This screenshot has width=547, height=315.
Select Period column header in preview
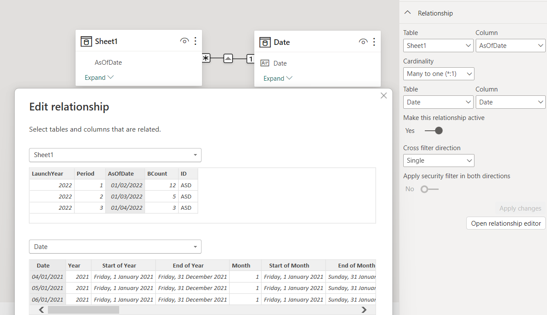coord(90,173)
